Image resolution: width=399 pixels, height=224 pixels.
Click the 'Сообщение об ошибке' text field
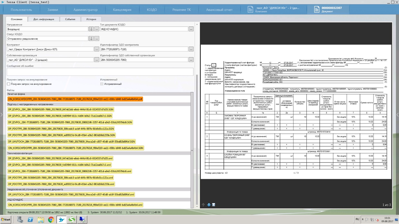pyautogui.click(x=100, y=72)
